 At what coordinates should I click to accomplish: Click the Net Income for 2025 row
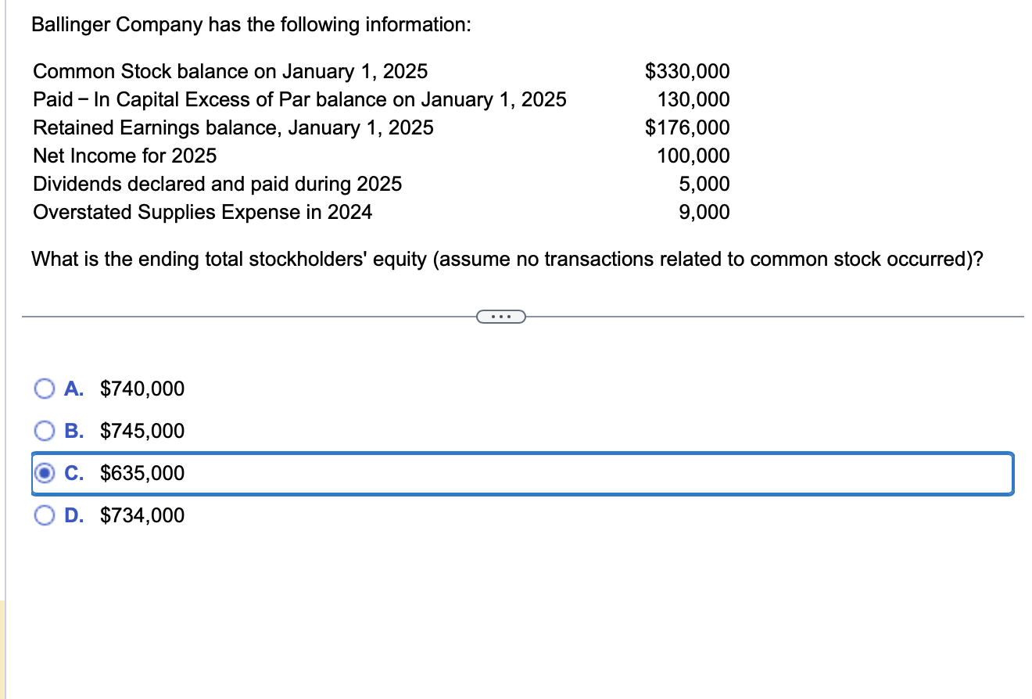point(124,156)
